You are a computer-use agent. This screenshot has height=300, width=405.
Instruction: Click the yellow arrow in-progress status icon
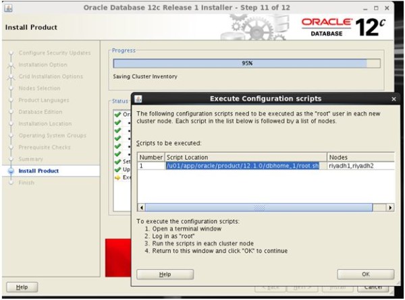tap(117, 177)
